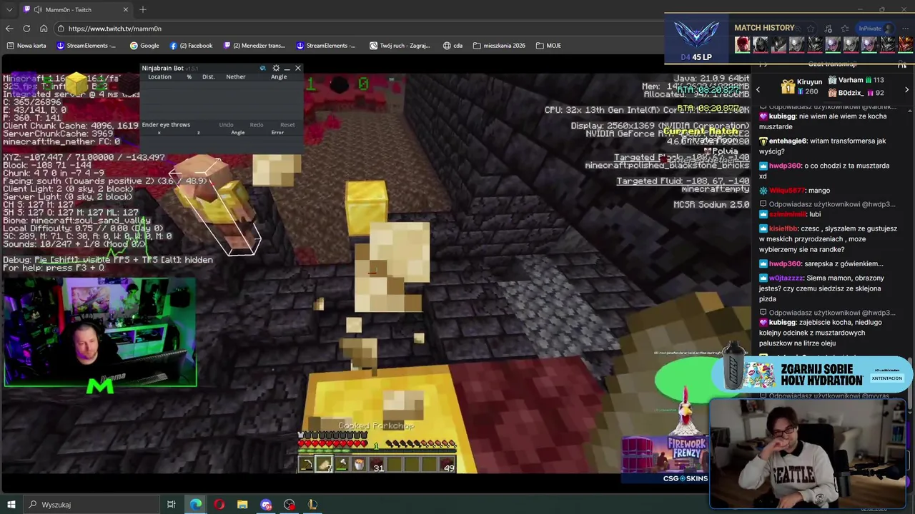Minimize the Ninjabrain Bot window
This screenshot has height=514, width=915.
click(287, 69)
